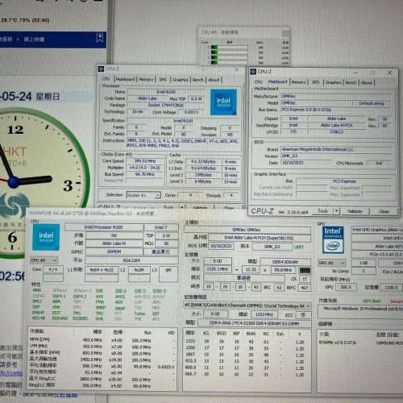Click the Intel Alder Lake-N PCH chipset field in HWiNFO

(x=259, y=238)
